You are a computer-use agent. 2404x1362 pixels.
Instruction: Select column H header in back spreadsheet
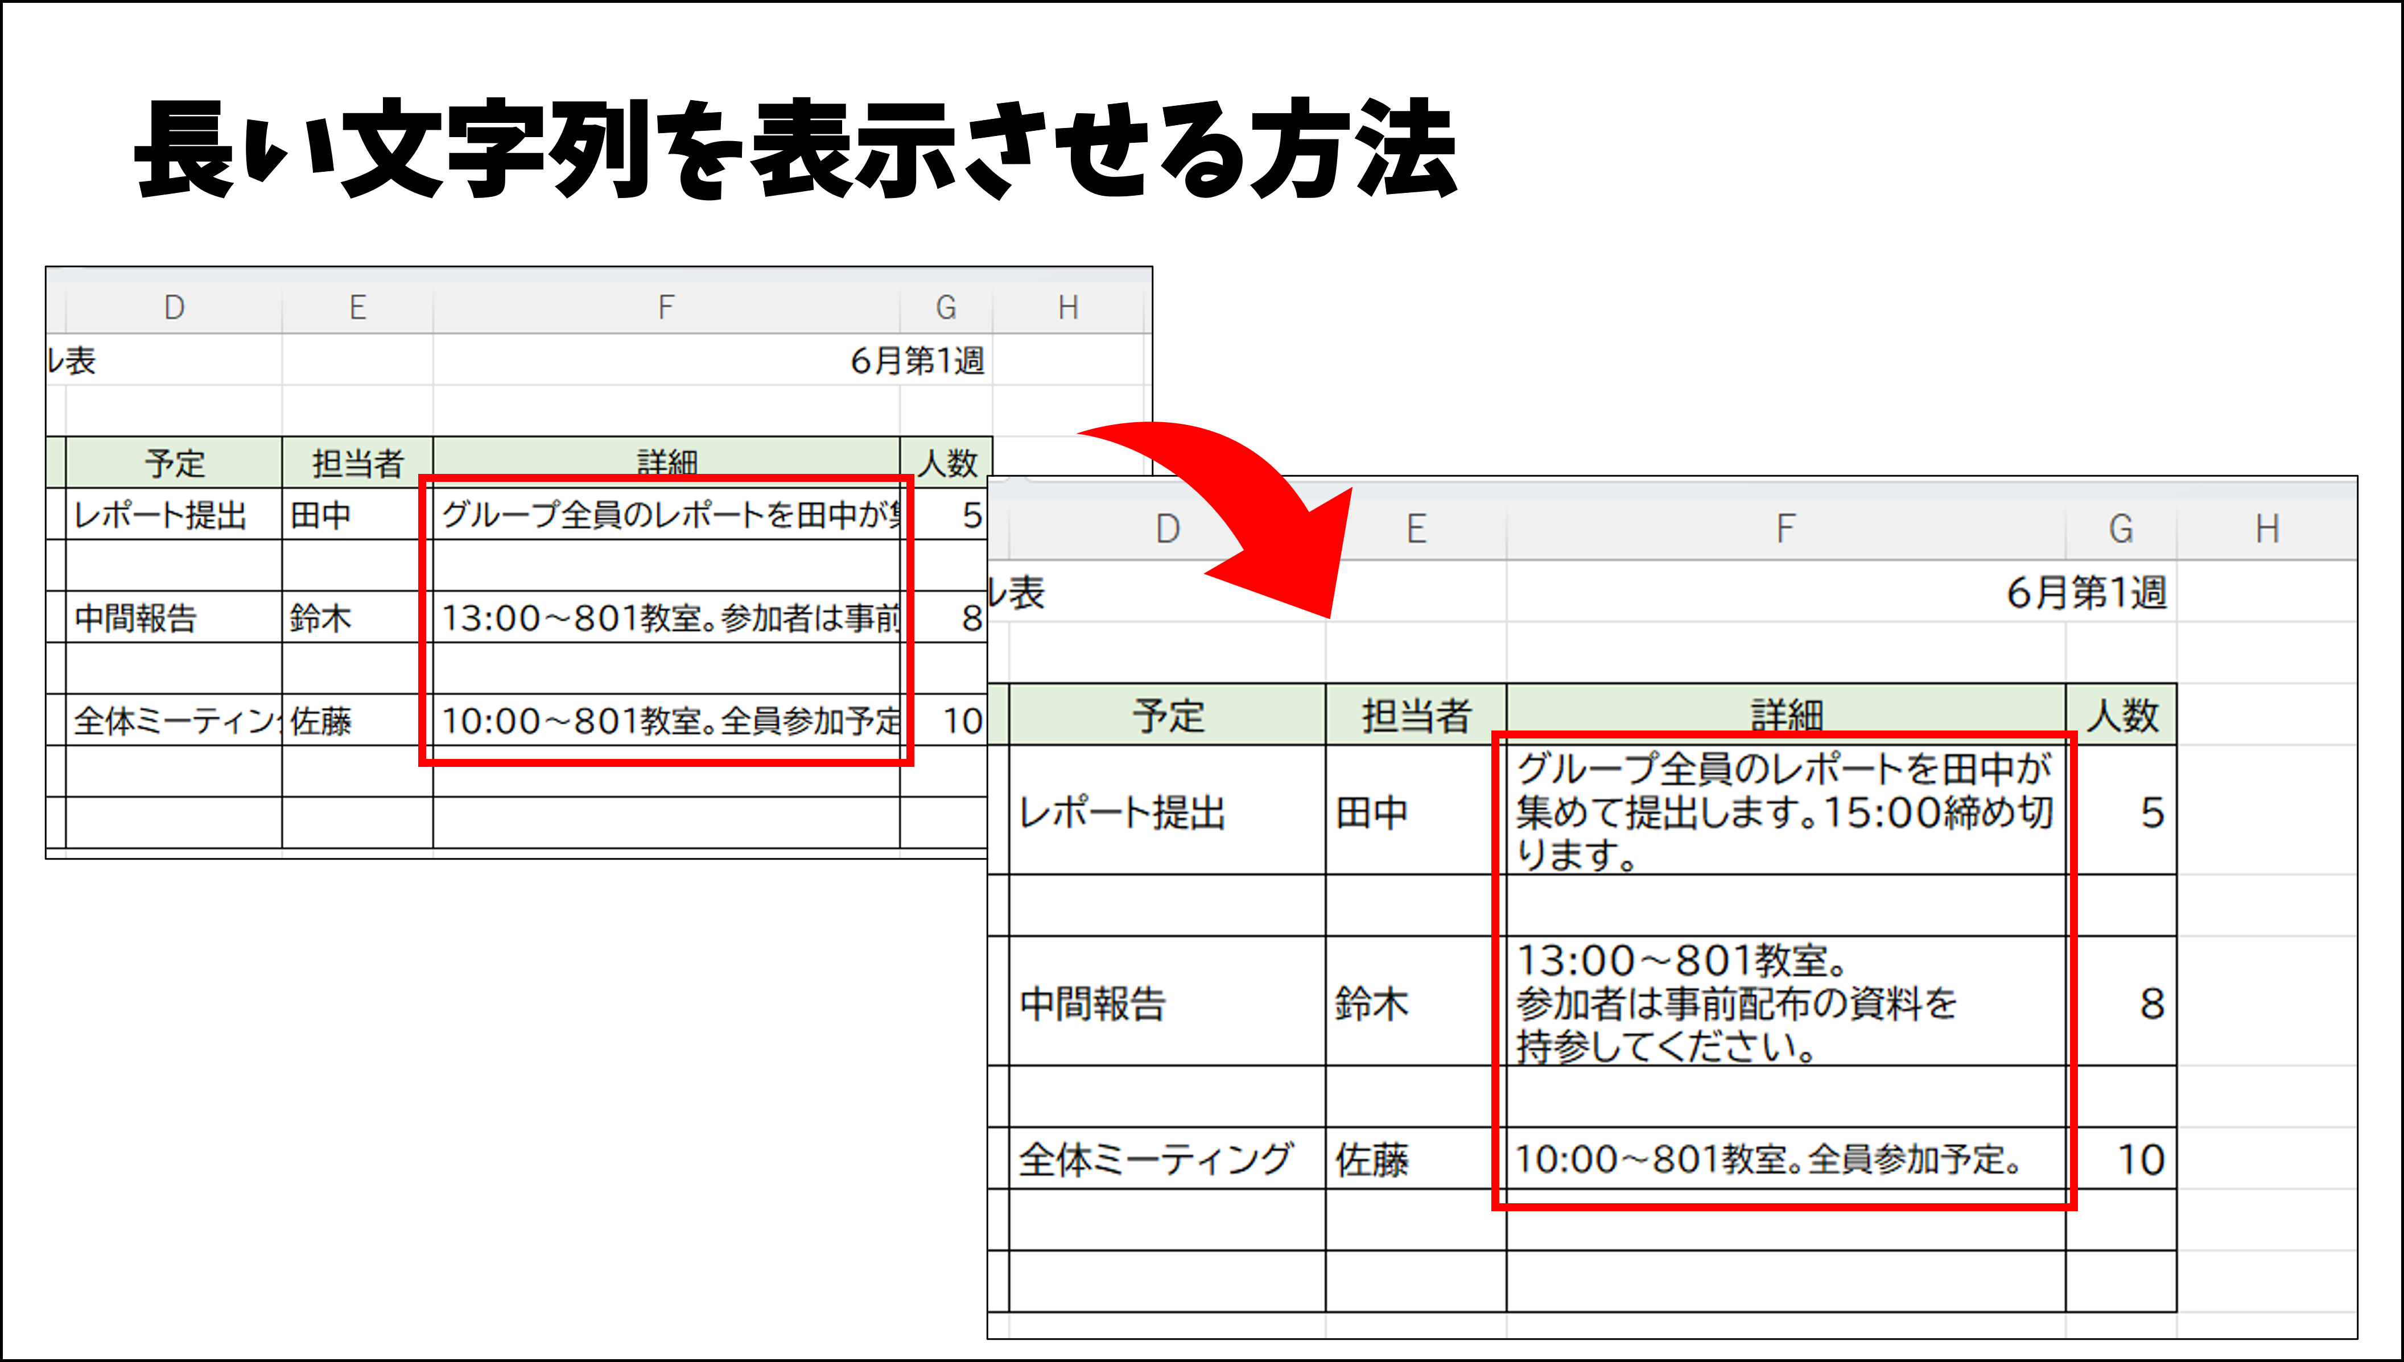pyautogui.click(x=1068, y=308)
